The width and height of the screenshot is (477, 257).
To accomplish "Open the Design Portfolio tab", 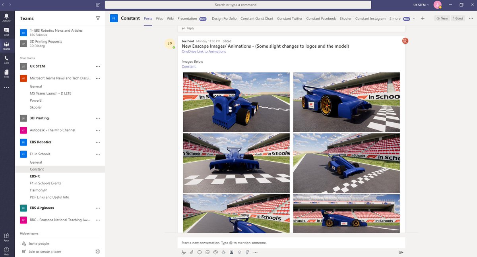I will (224, 18).
